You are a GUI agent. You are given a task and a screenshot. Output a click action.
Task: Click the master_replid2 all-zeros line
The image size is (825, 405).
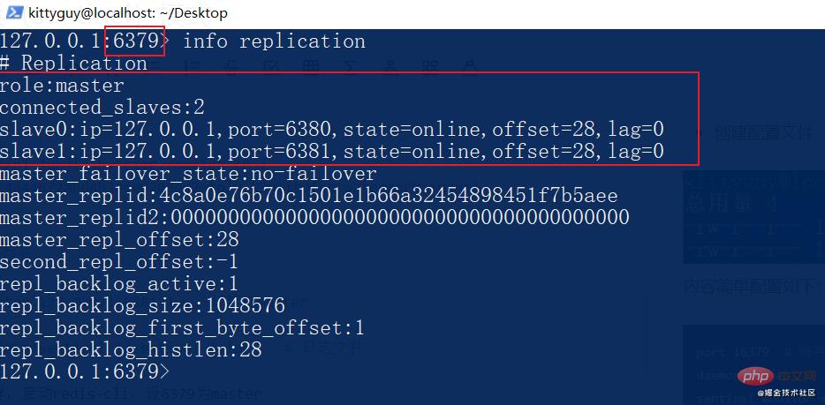click(314, 218)
